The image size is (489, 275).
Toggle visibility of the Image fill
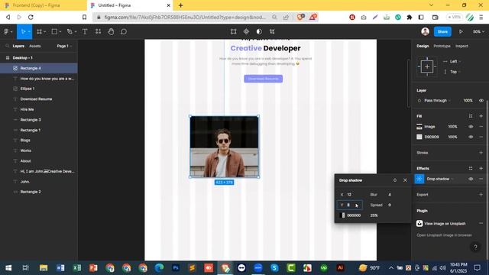pyautogui.click(x=471, y=127)
